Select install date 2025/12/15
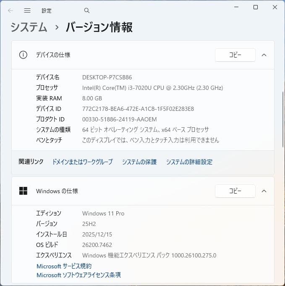 (x=97, y=234)
